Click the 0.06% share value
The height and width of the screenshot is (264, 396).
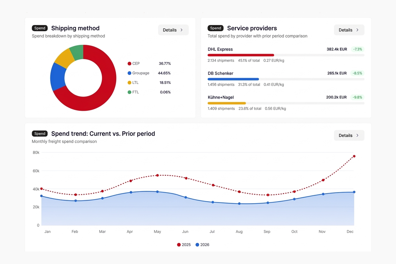[165, 92]
